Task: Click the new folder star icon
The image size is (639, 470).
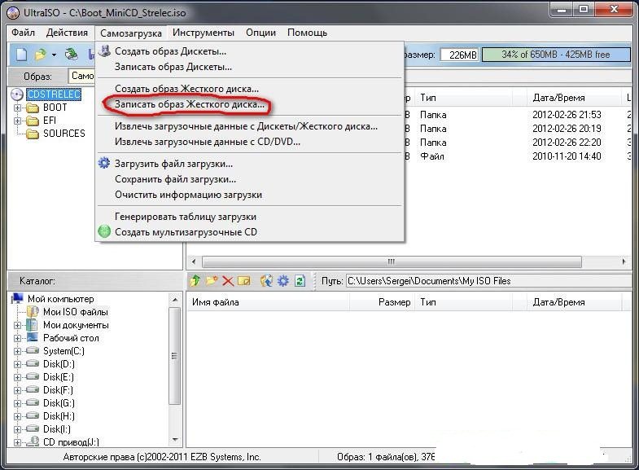Action: pos(212,281)
